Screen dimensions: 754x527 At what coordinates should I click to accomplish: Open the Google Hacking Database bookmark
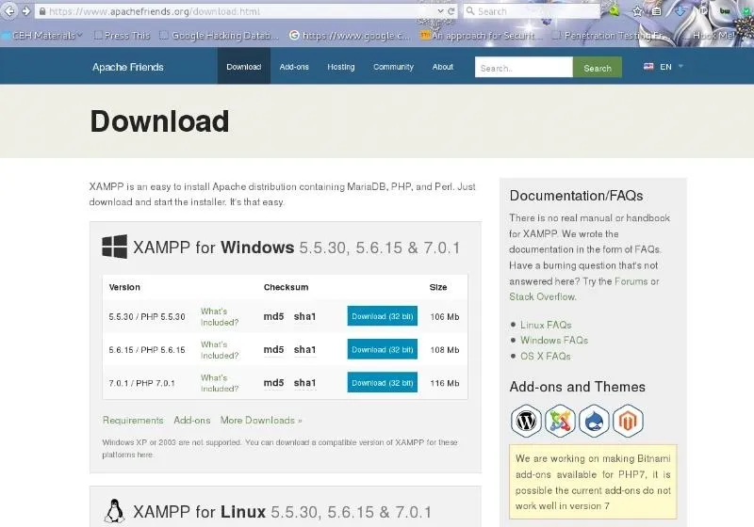point(220,35)
